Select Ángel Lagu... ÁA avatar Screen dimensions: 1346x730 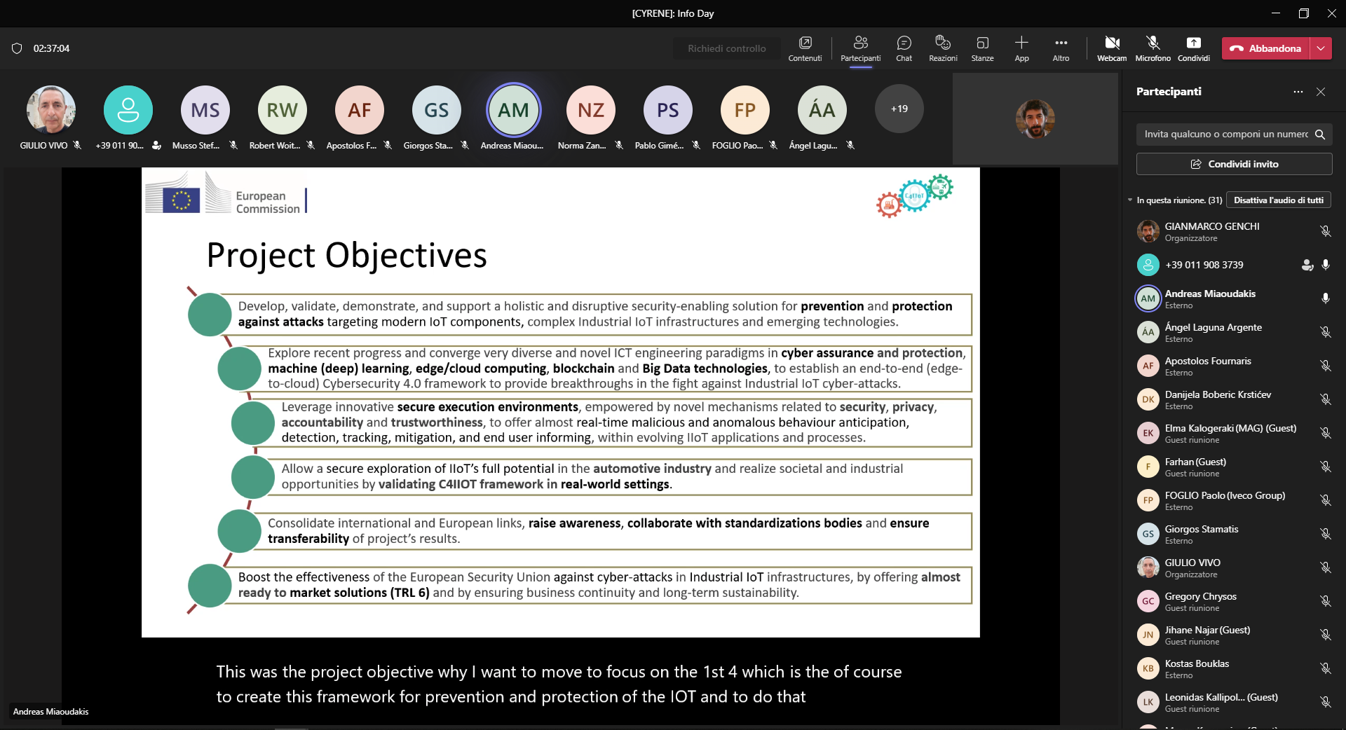click(822, 110)
